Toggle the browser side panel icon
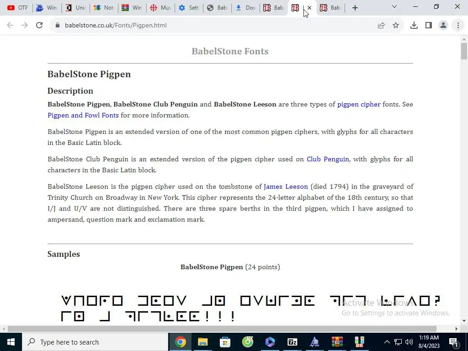The image size is (468, 351). tap(429, 26)
